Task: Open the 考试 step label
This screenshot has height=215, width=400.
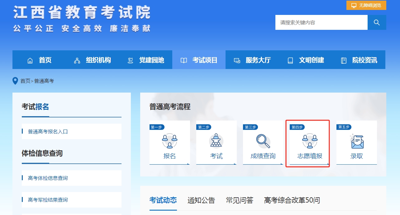Action: 217,156
